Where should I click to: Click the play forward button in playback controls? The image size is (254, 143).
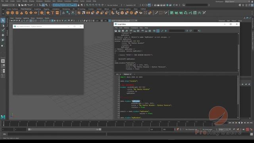click(x=242, y=123)
